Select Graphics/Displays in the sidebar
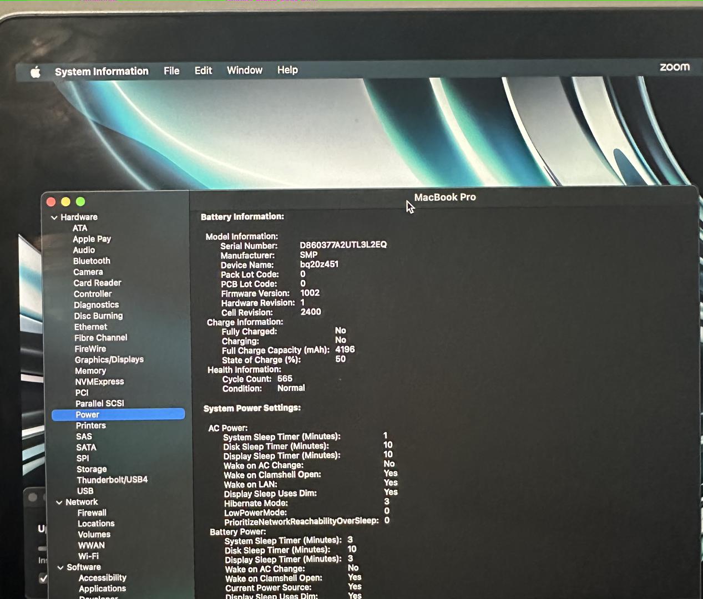This screenshot has width=703, height=599. pos(109,359)
